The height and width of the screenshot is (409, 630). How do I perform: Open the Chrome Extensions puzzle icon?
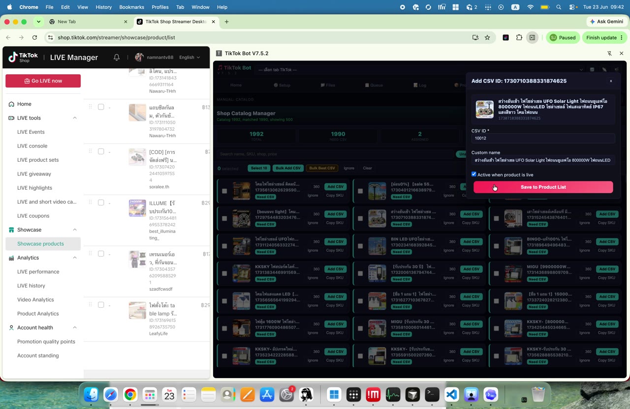pyautogui.click(x=519, y=37)
